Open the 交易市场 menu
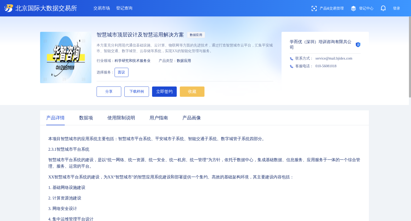 (102, 8)
